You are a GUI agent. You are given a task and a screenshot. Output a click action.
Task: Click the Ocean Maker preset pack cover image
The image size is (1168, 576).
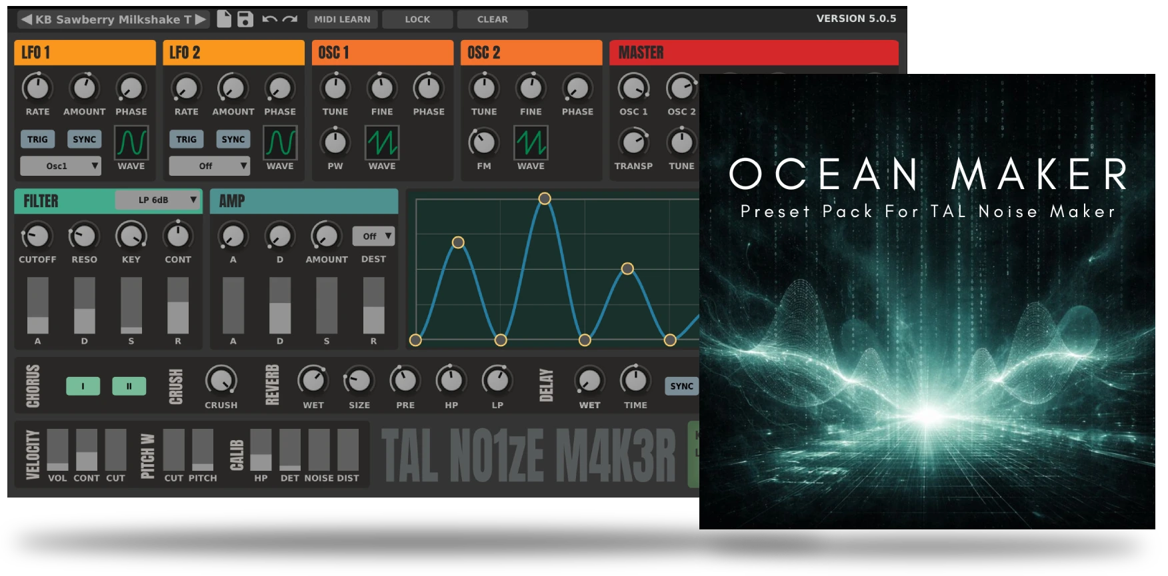point(927,302)
